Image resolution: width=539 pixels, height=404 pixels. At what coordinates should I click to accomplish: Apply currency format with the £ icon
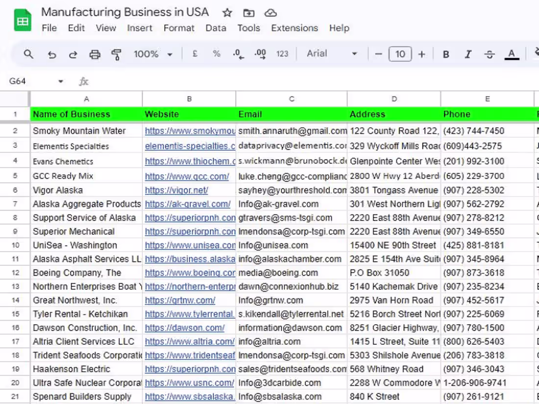click(195, 54)
